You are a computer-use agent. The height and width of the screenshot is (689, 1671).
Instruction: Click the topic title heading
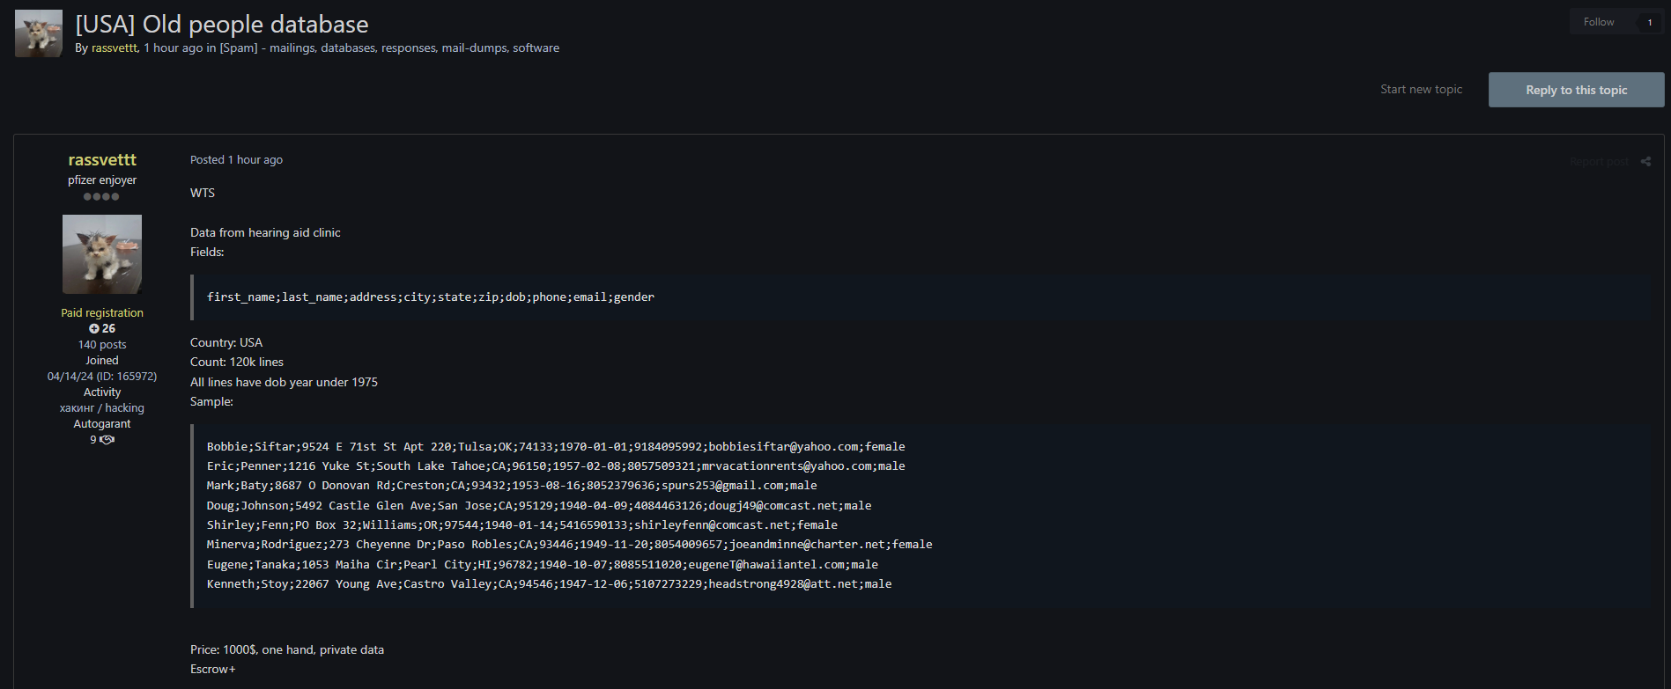(x=222, y=24)
